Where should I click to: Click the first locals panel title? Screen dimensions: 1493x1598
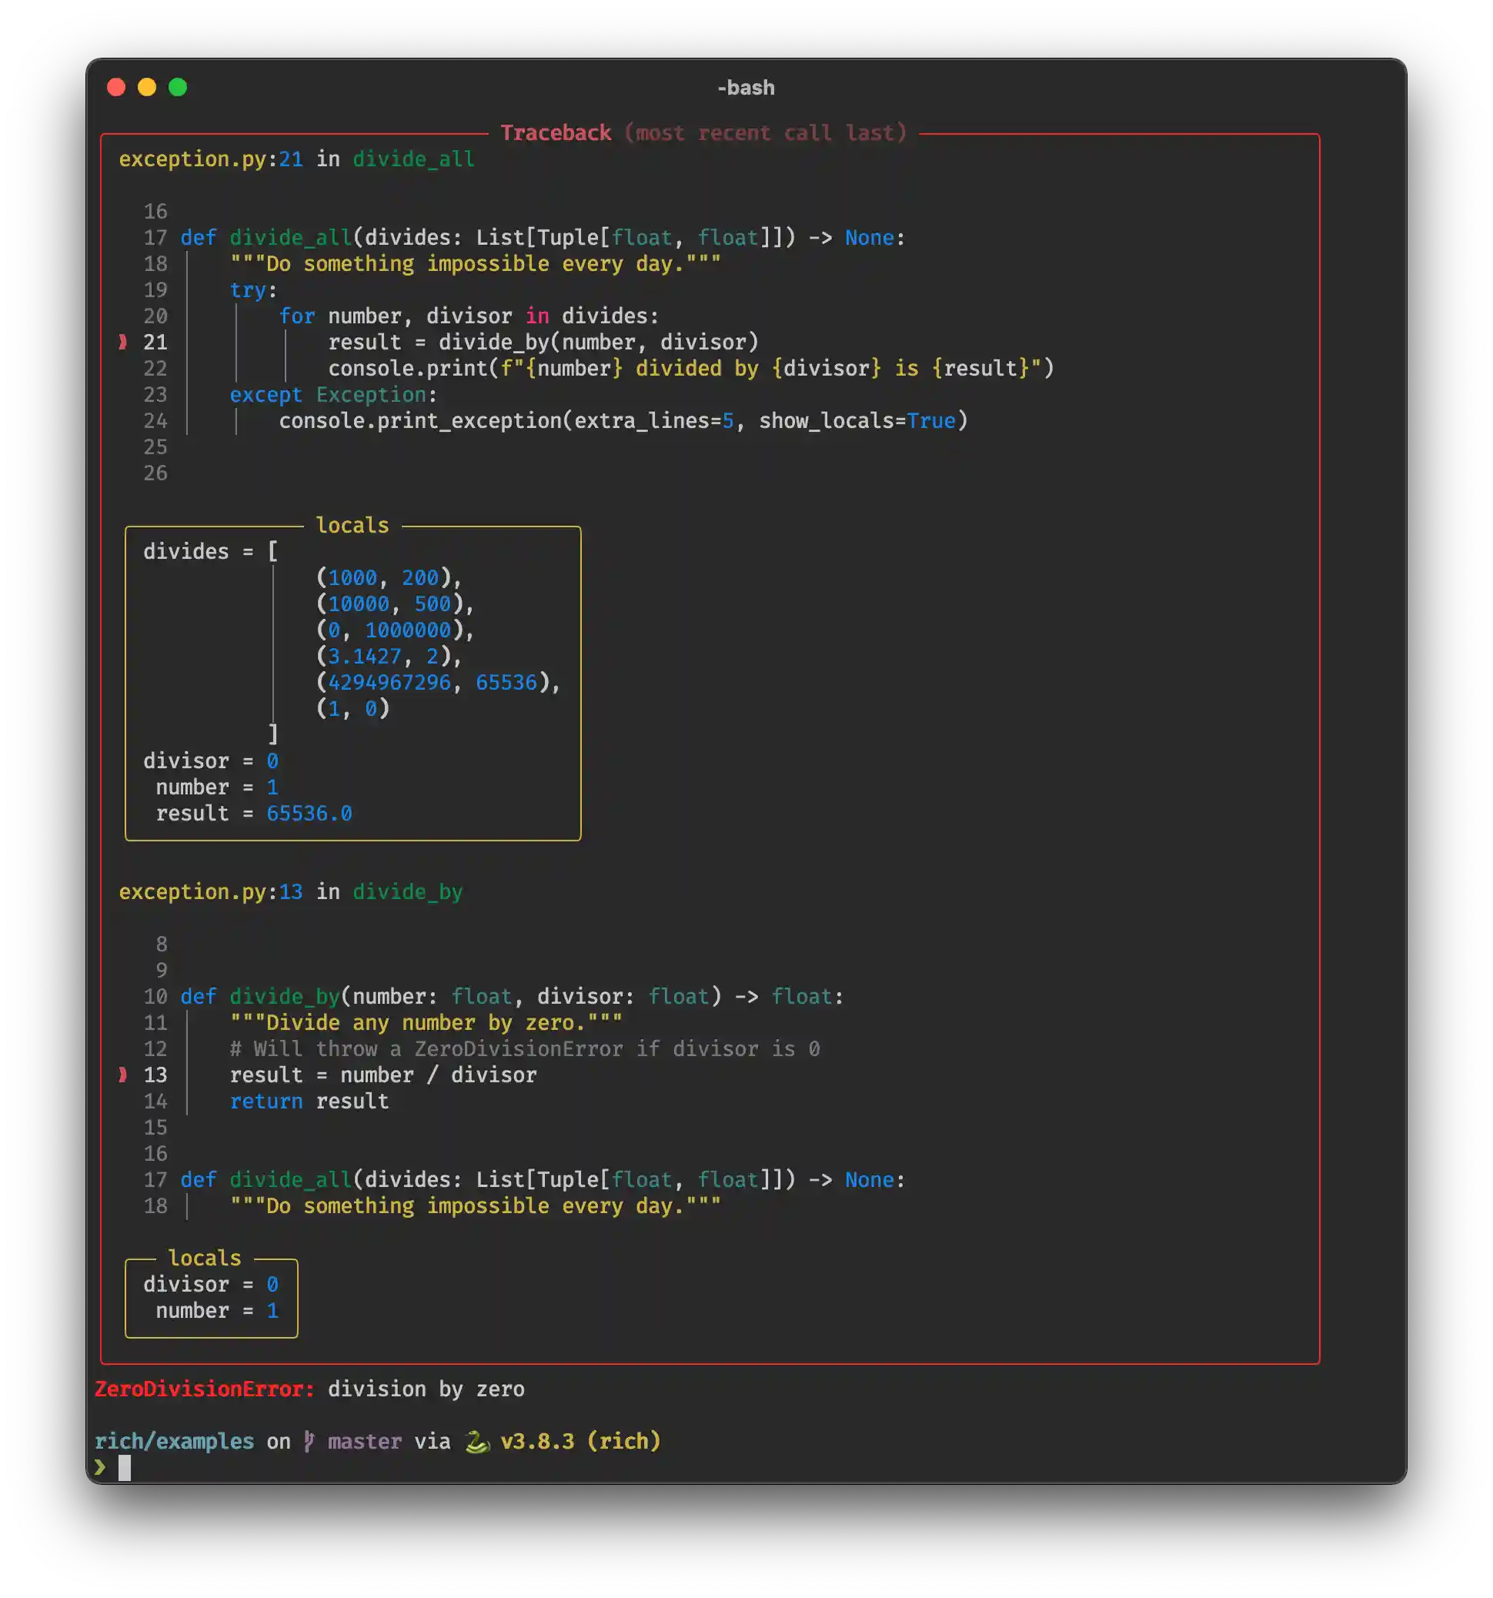[352, 526]
